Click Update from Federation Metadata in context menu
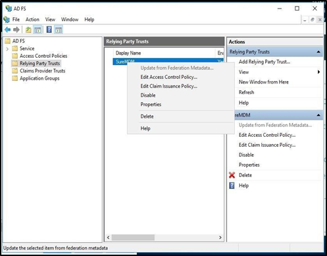The height and width of the screenshot is (256, 327). click(x=177, y=68)
